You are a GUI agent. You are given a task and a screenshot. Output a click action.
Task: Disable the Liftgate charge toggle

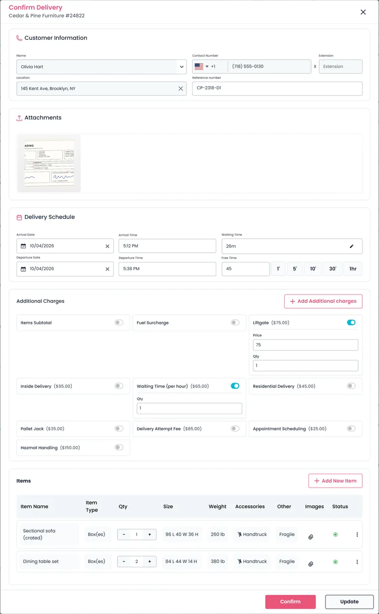tap(351, 323)
